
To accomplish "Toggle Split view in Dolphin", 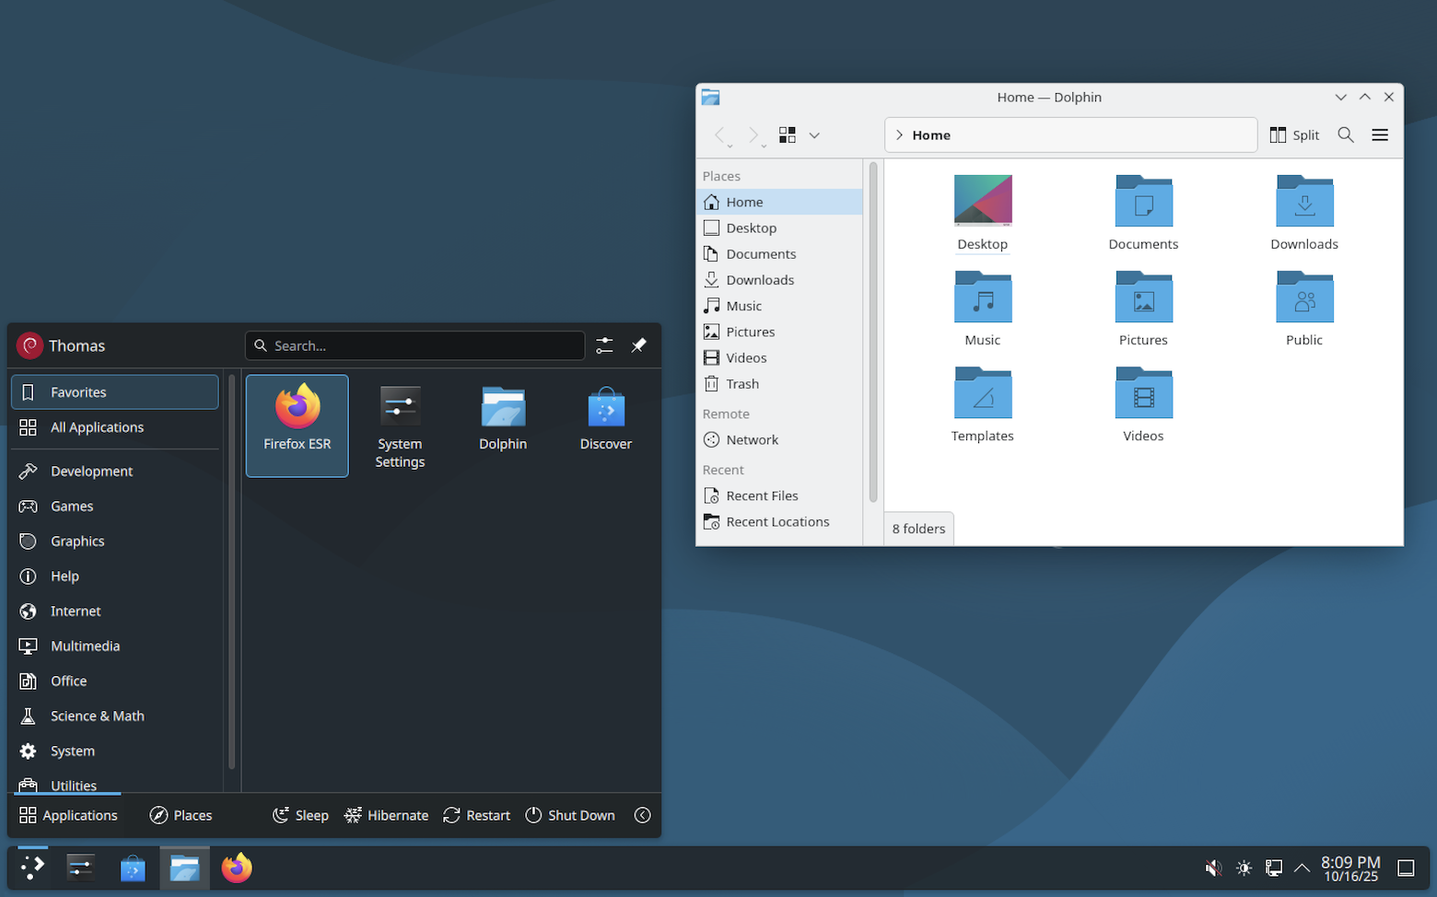I will [1294, 135].
